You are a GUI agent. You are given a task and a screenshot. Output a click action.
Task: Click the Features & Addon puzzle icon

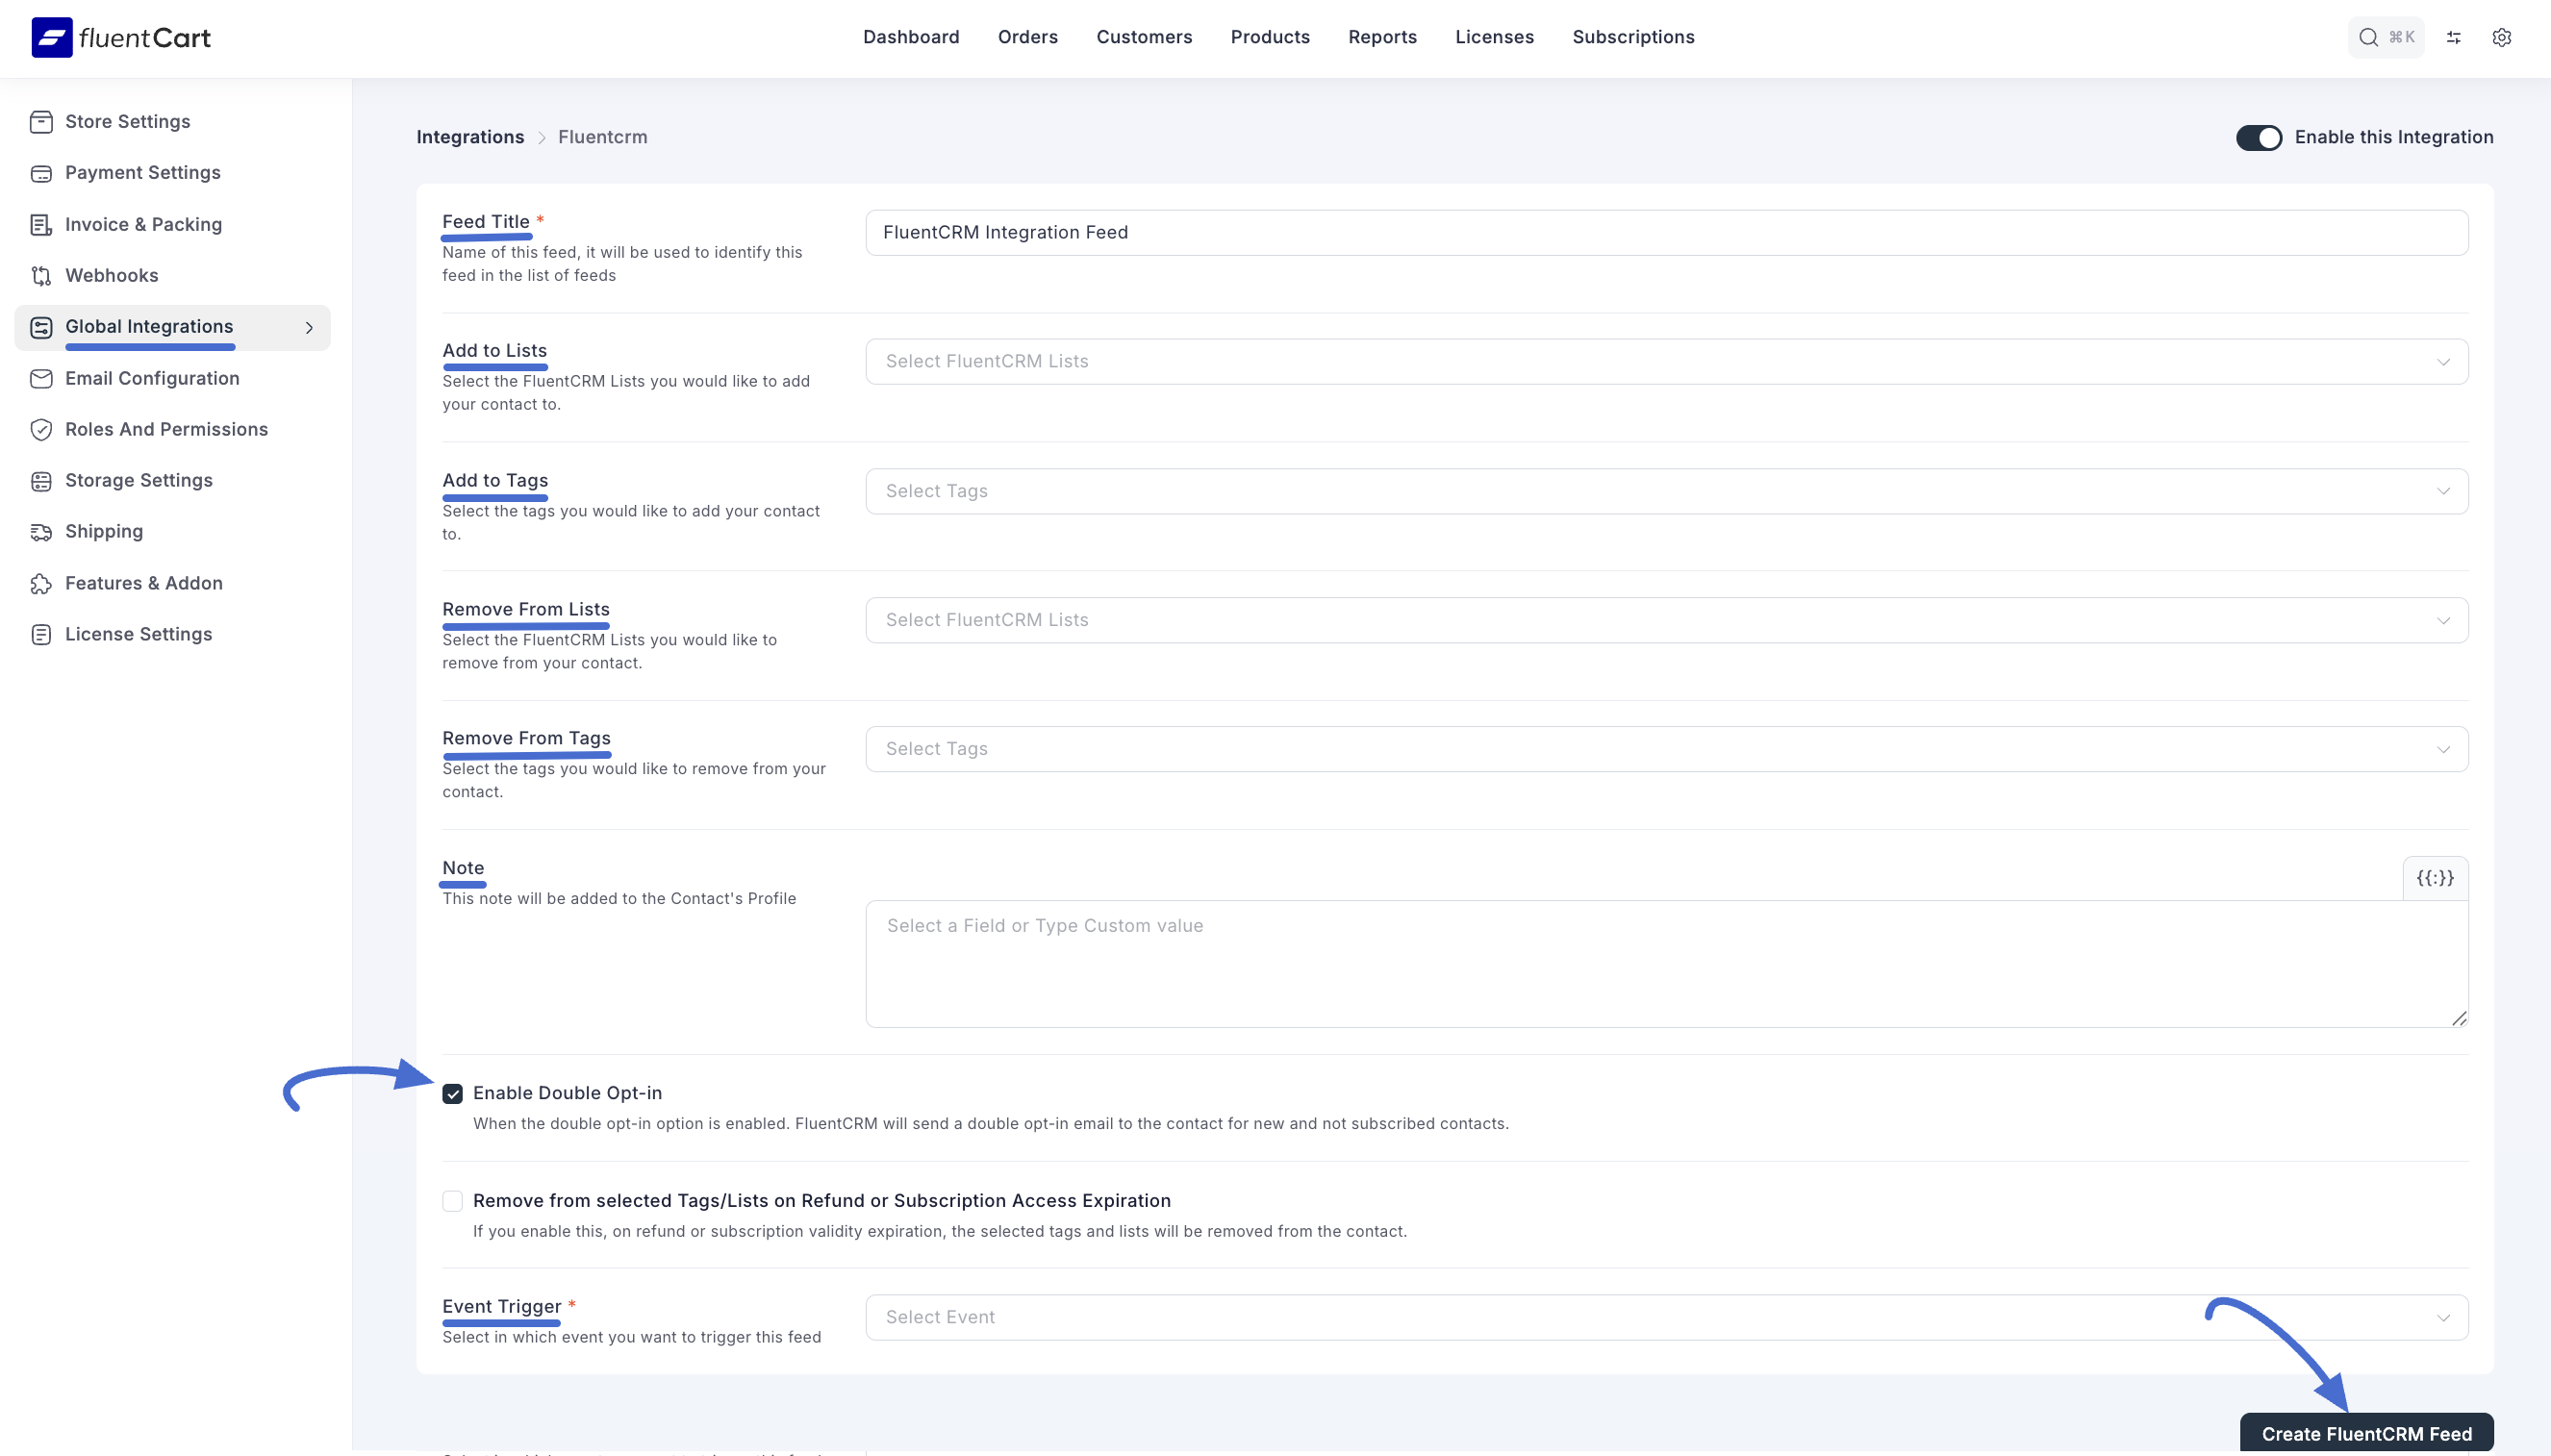[x=41, y=584]
